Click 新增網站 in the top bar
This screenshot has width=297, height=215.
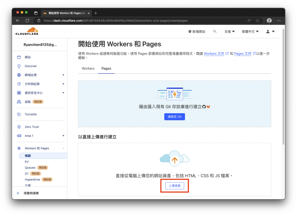tap(197, 31)
